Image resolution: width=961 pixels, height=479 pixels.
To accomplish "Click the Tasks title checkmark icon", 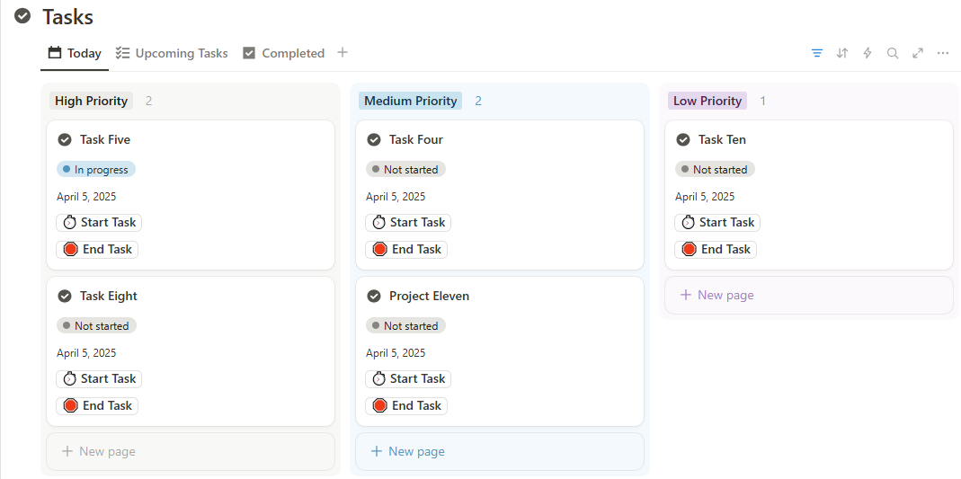I will (x=22, y=16).
